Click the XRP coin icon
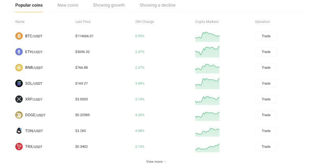This screenshot has width=315, height=168. tap(19, 99)
